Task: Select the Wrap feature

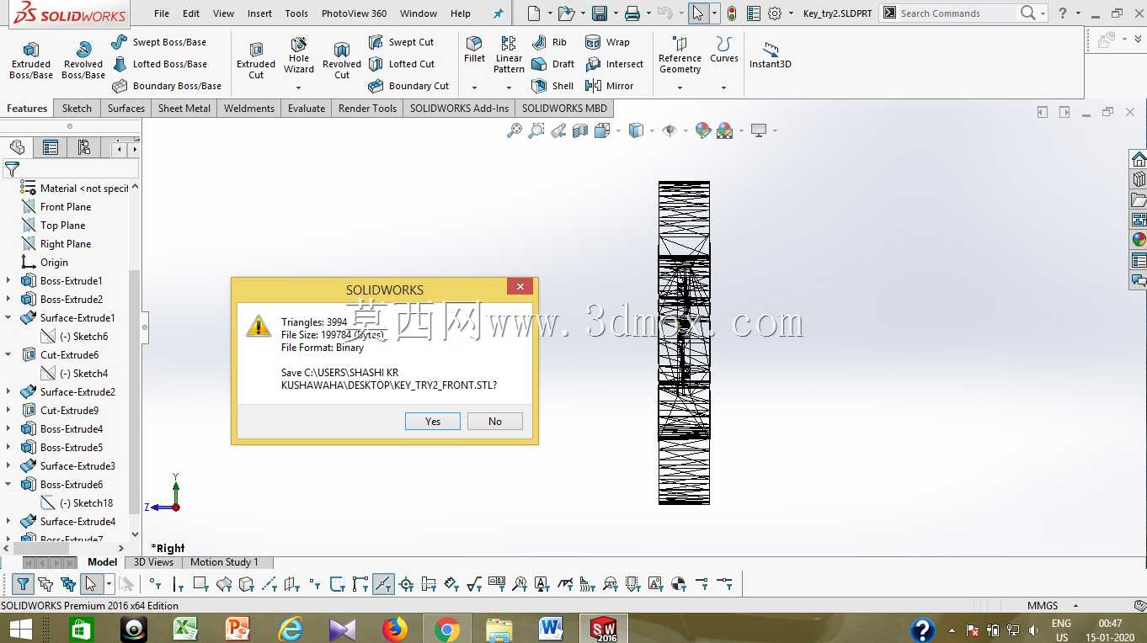Action: tap(607, 42)
